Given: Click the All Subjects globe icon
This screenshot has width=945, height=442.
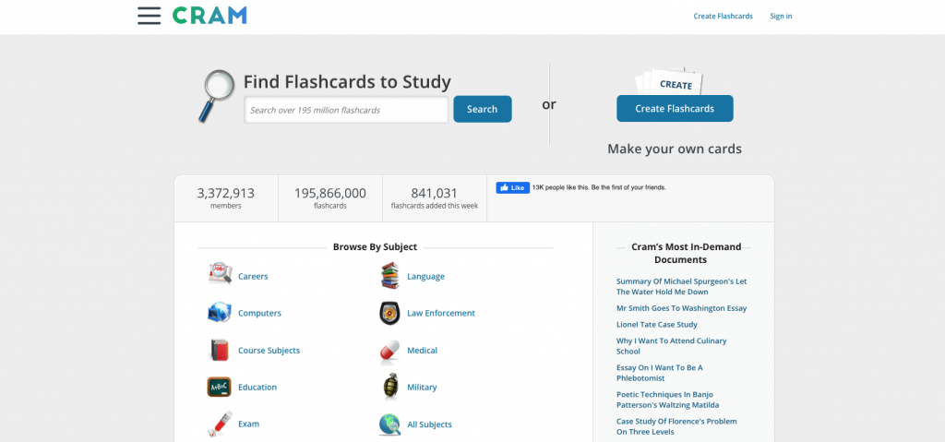Looking at the screenshot, I should point(389,424).
